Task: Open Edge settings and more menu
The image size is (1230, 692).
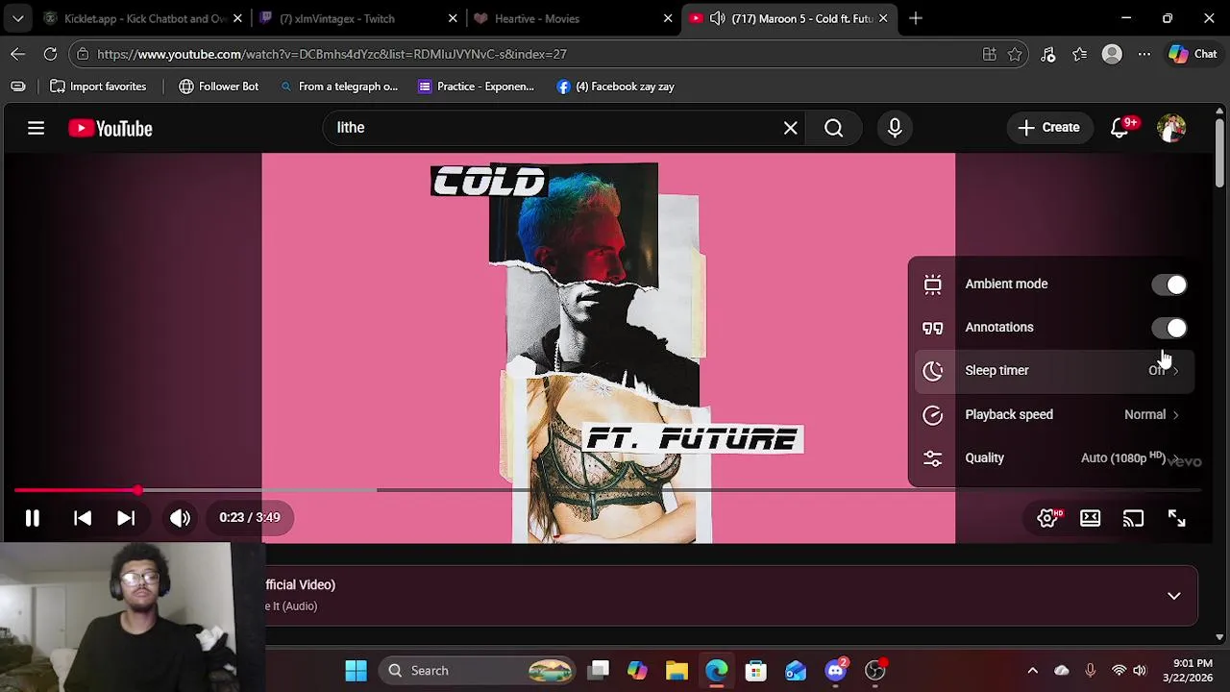Action: (x=1144, y=54)
